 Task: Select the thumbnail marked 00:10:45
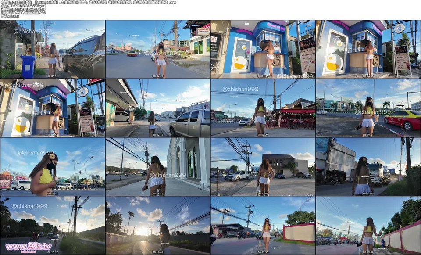53,167
